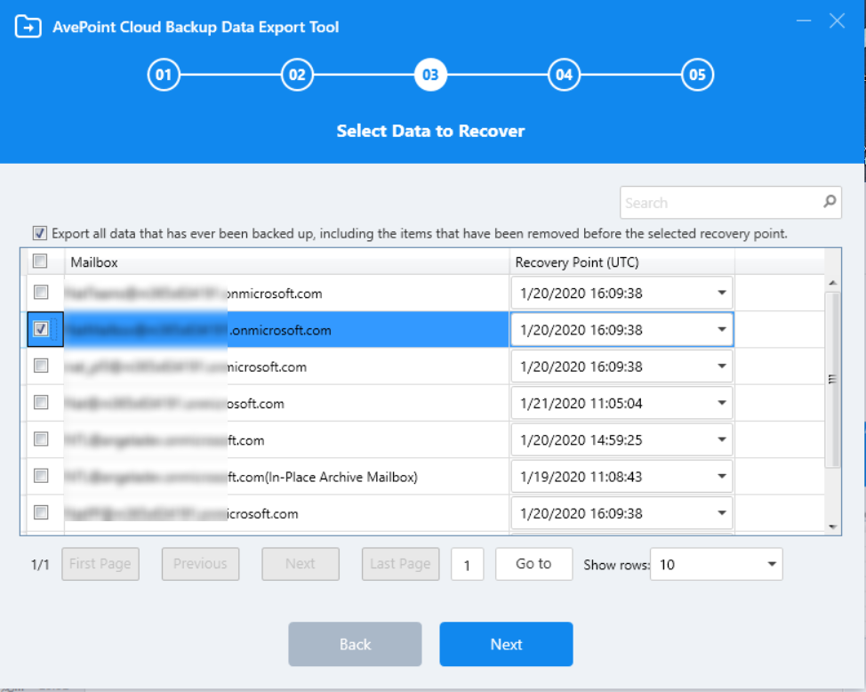Click the Next button to proceed
866x692 pixels.
[506, 644]
